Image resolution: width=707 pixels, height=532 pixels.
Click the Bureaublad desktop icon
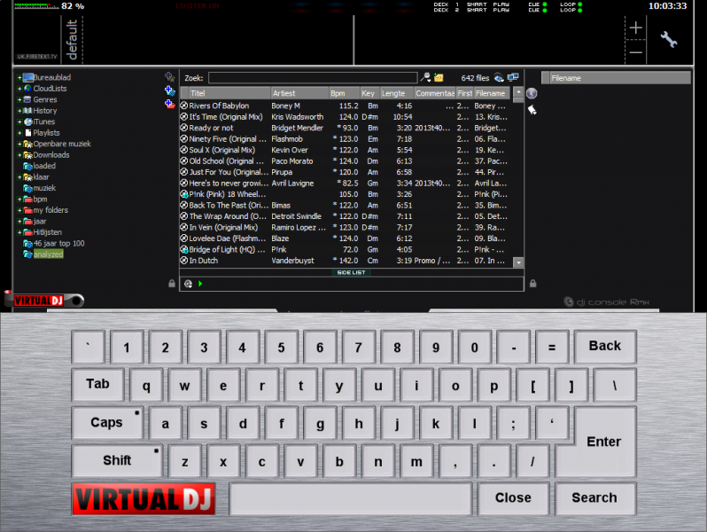[x=28, y=78]
